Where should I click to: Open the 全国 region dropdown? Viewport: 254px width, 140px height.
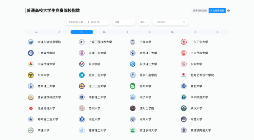tap(124, 22)
